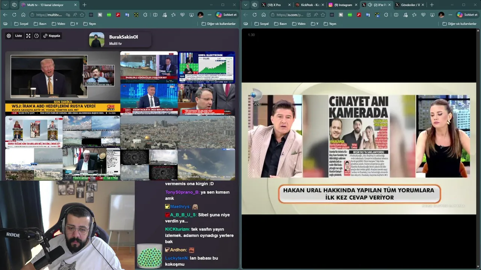The width and height of the screenshot is (481, 270).
Task: Open more menu in Multi tv window
Action: 209,15
